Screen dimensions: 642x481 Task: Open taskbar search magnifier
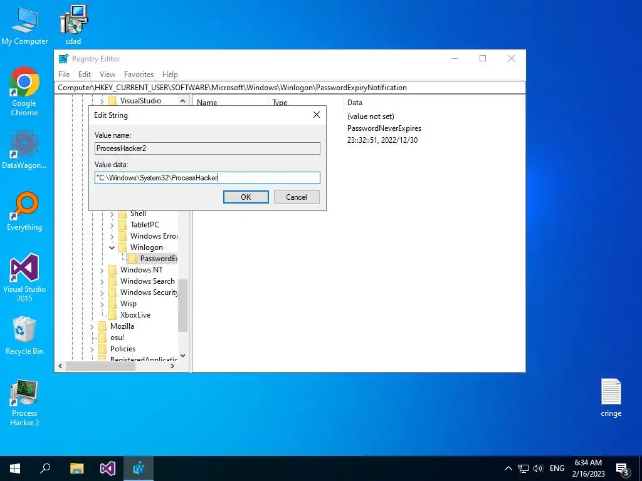(45, 468)
